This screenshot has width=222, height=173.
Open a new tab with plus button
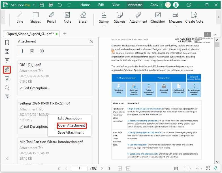(65, 34)
